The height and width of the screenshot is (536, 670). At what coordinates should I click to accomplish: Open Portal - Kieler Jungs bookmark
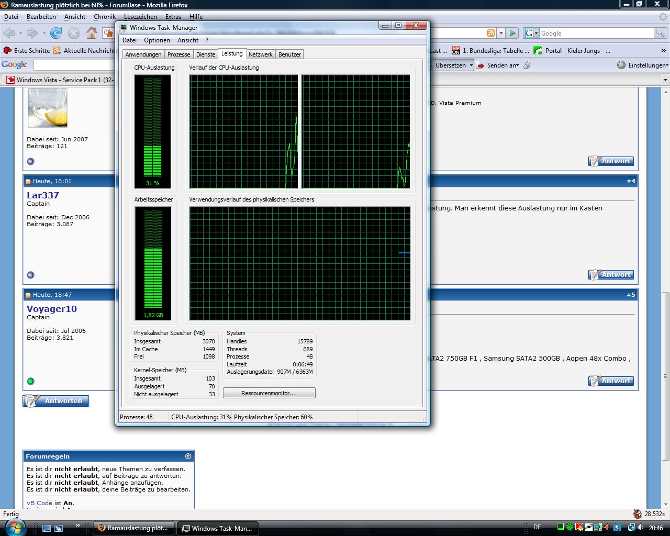click(572, 51)
